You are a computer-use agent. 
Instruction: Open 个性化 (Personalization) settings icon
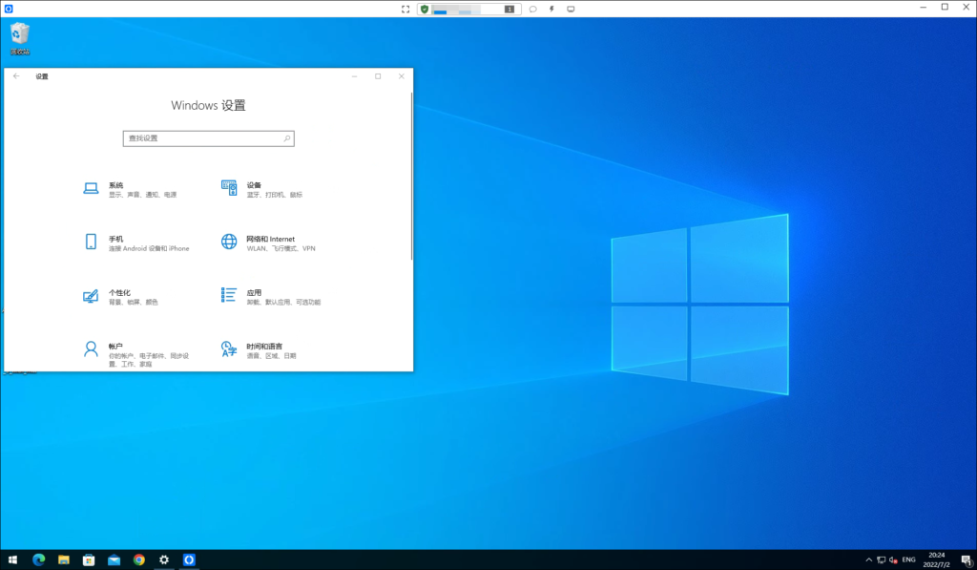pos(92,296)
